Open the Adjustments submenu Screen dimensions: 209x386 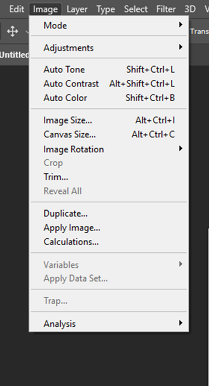109,47
